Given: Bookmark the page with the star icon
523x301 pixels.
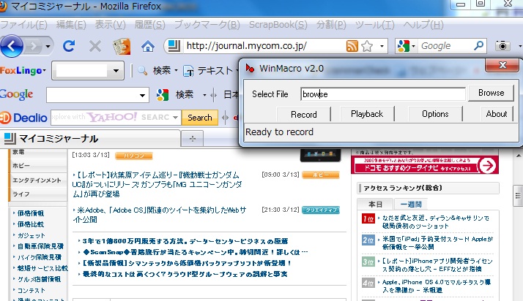Looking at the screenshot, I should click(x=367, y=46).
